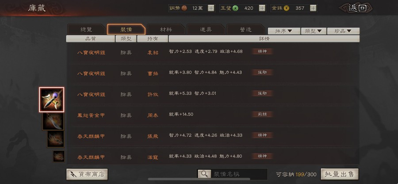
Task: Add gold with the plus icon
Action: pyautogui.click(x=313, y=8)
